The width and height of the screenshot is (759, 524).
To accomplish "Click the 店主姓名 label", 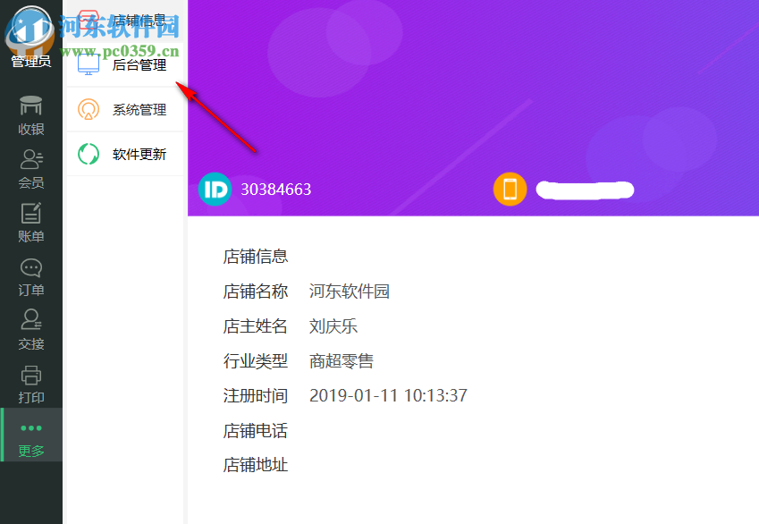I will point(255,326).
